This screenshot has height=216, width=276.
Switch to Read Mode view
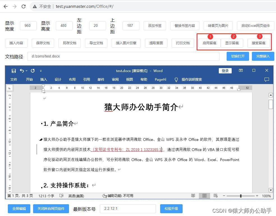click(x=193, y=196)
